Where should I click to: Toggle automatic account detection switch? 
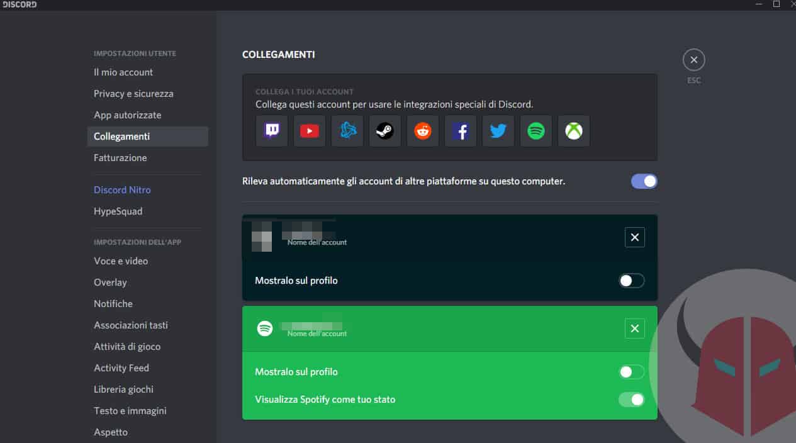tap(644, 181)
